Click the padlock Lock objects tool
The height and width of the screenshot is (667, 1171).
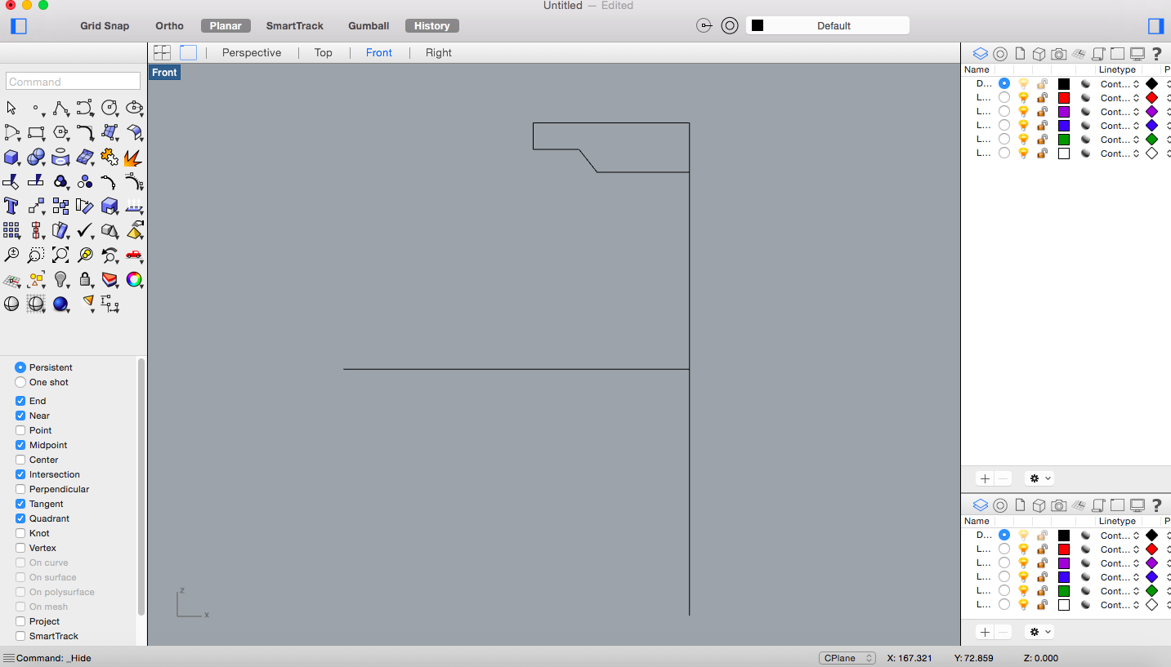click(x=85, y=279)
